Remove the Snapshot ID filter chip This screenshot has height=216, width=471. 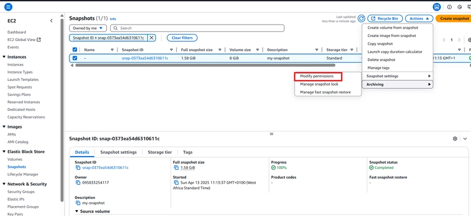click(x=151, y=38)
